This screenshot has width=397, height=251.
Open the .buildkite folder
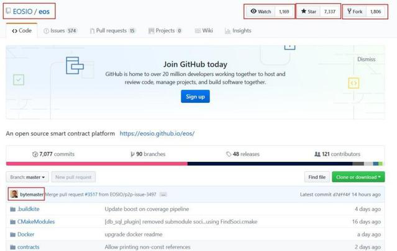pos(29,209)
